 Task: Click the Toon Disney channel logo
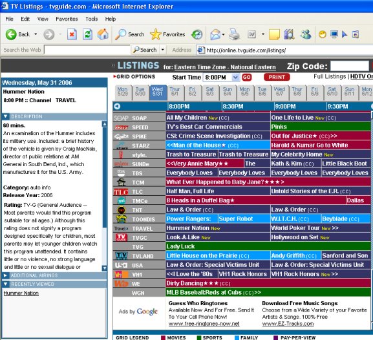click(121, 219)
